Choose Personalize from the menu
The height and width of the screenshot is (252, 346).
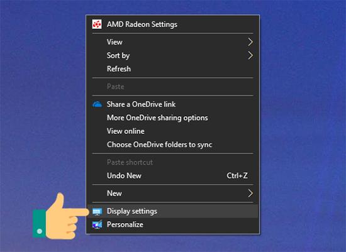point(172,224)
